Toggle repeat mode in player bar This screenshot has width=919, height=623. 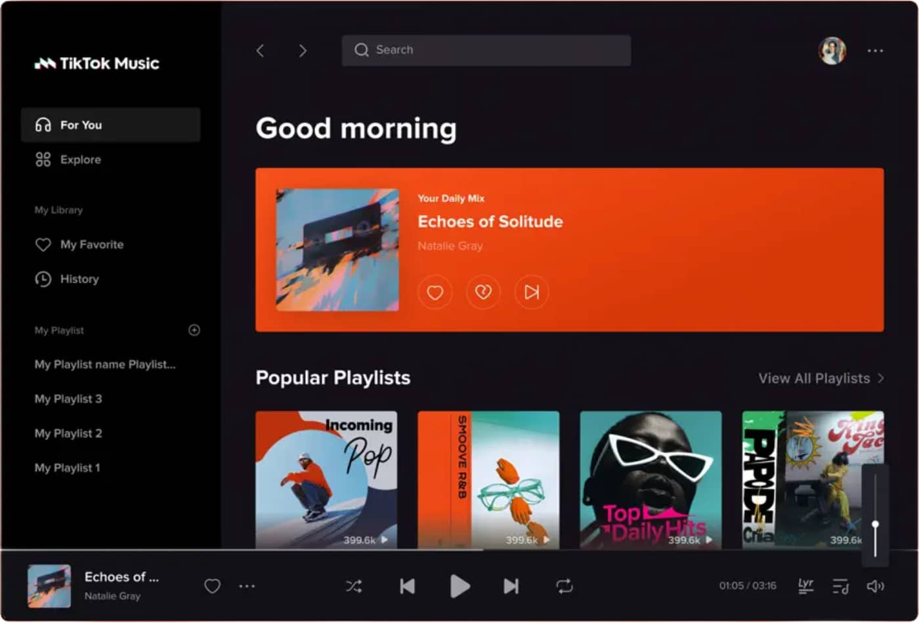click(565, 586)
